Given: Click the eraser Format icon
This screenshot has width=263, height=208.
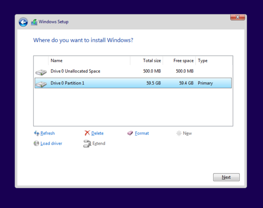Looking at the screenshot, I should click(130, 133).
